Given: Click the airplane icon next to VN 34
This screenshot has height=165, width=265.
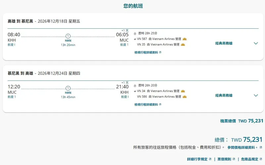Looking at the screenshot, I should point(135,91).
